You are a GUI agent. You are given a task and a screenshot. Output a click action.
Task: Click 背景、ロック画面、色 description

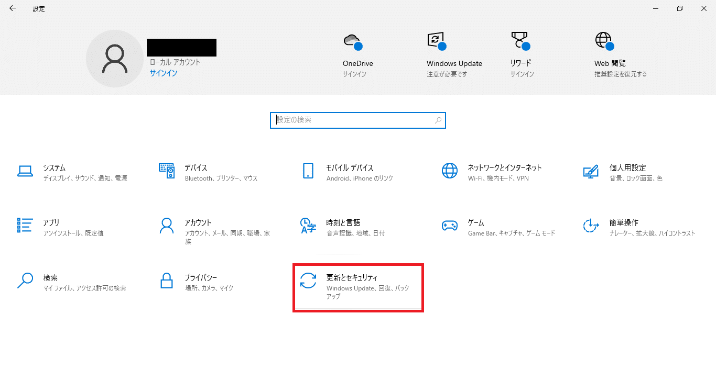click(636, 178)
